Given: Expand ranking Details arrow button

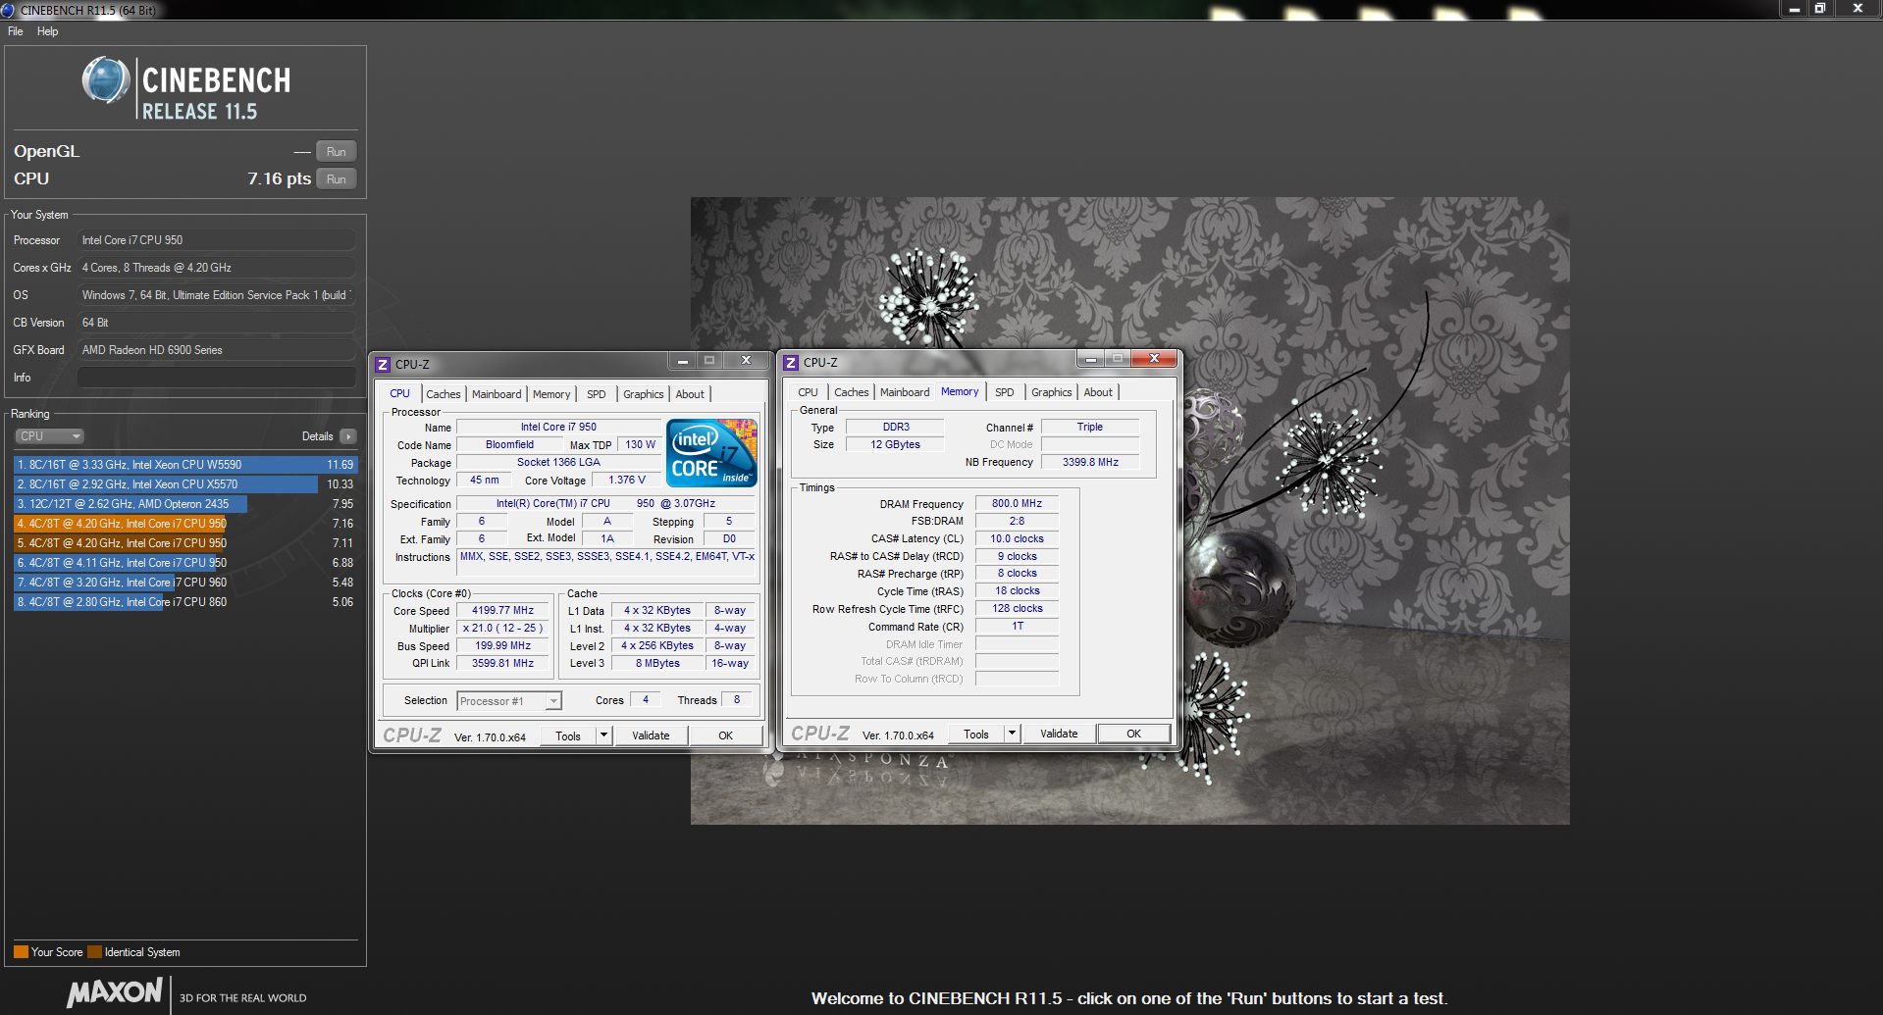Looking at the screenshot, I should tap(348, 436).
